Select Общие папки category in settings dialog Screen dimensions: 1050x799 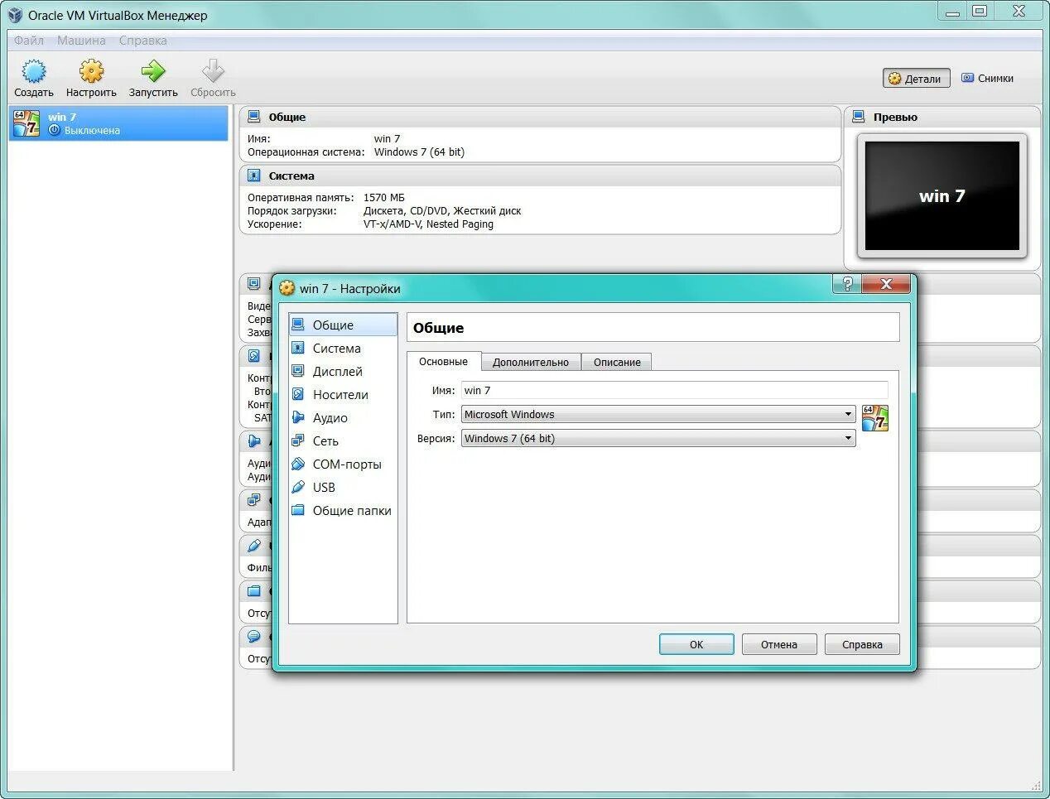343,511
